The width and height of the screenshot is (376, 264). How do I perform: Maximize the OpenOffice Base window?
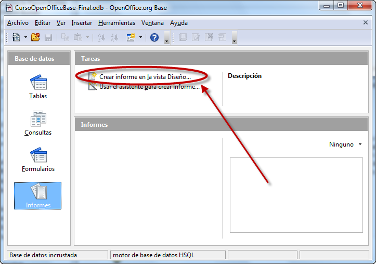pyautogui.click(x=341, y=6)
